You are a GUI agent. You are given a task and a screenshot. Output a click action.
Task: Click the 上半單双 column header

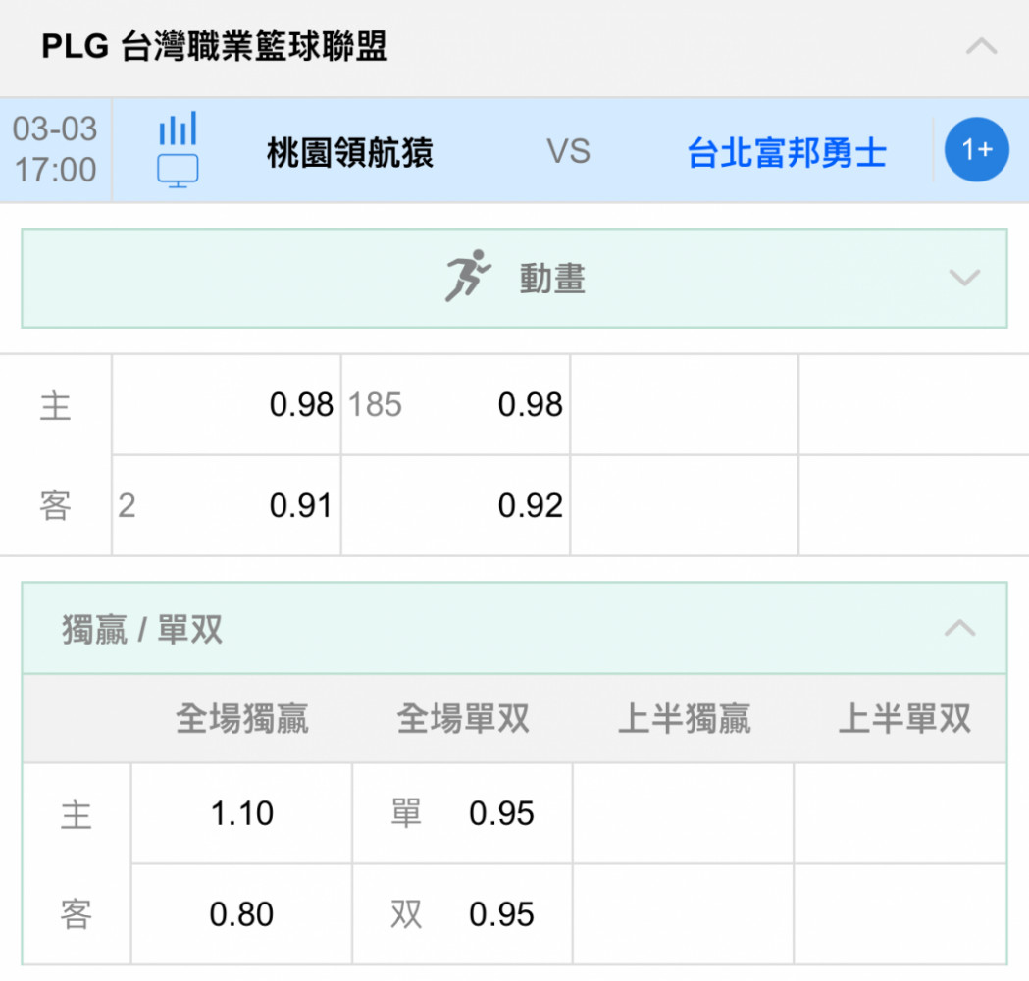pos(905,718)
